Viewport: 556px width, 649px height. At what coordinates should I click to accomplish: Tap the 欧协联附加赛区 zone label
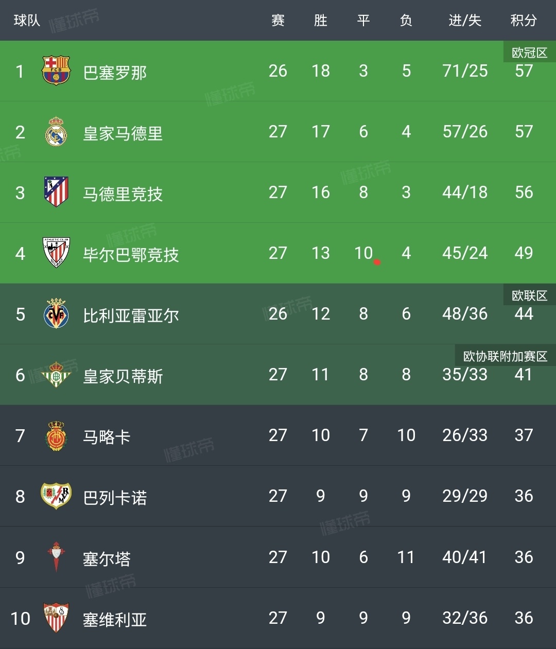point(505,356)
